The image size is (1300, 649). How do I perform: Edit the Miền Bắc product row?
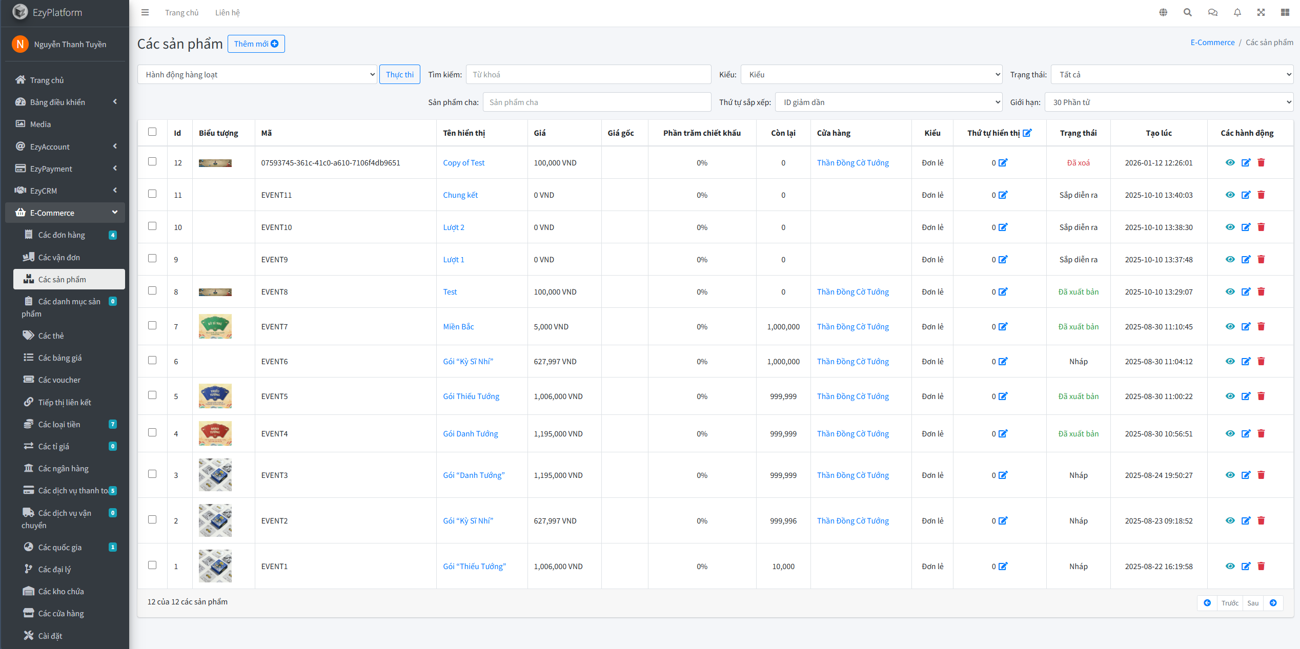coord(1246,326)
